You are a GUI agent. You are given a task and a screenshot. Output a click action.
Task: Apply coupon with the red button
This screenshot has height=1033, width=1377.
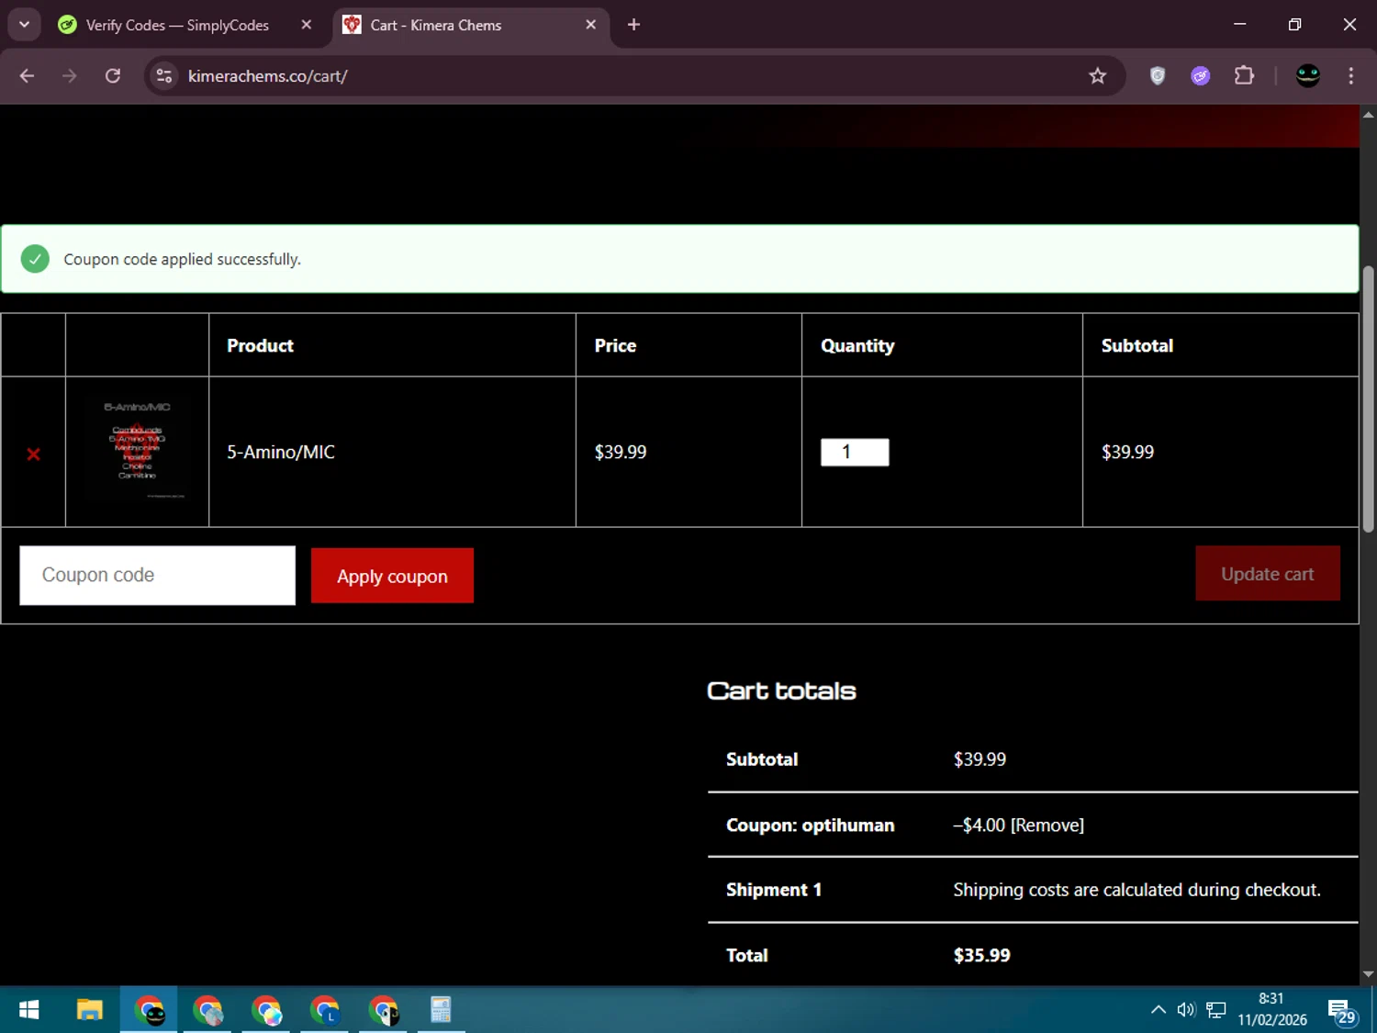(x=392, y=576)
